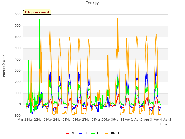Select the G legend entry
Screen dimensions: 185x139
point(70,133)
